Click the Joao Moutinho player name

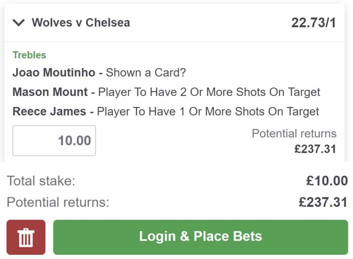pyautogui.click(x=54, y=73)
